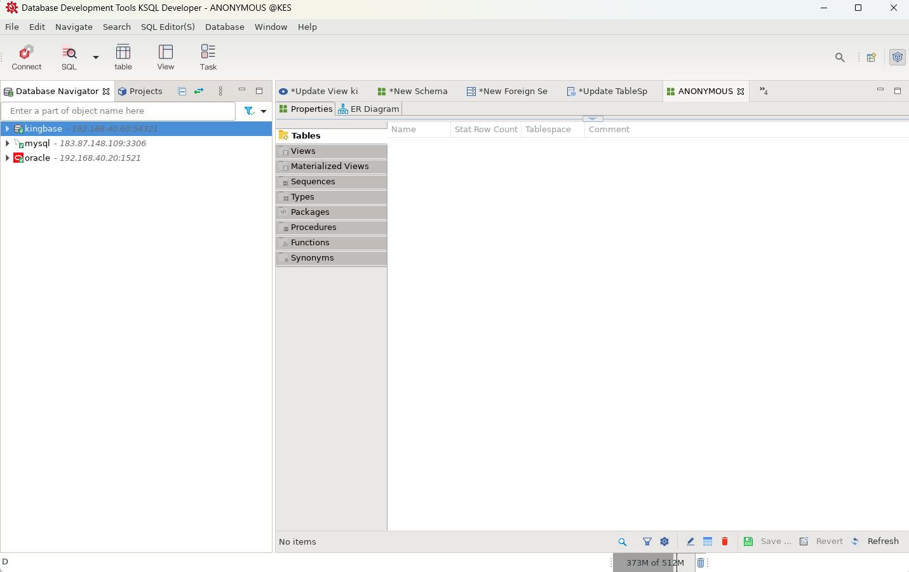The height and width of the screenshot is (572, 909).
Task: Click the settings gear in bottom toolbar
Action: (664, 541)
